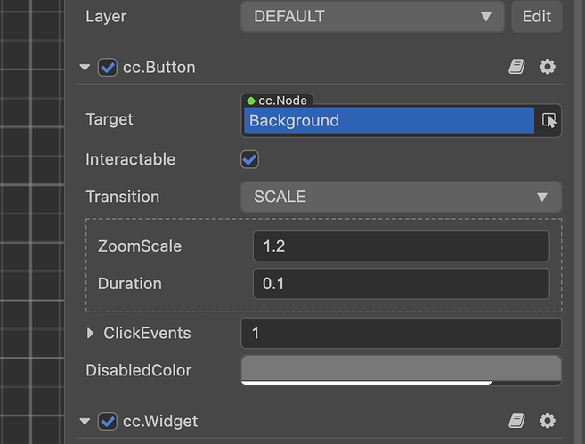Screen dimensions: 585x444
Task: Click the Target node locate icon
Action: tap(549, 120)
